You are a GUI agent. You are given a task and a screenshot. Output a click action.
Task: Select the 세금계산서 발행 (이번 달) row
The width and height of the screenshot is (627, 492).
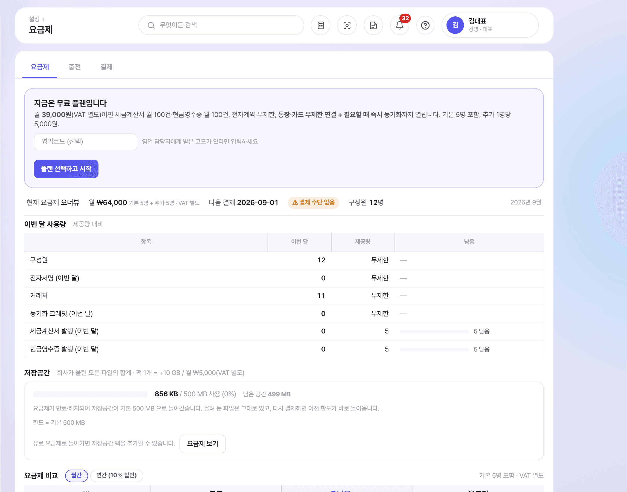click(284, 332)
